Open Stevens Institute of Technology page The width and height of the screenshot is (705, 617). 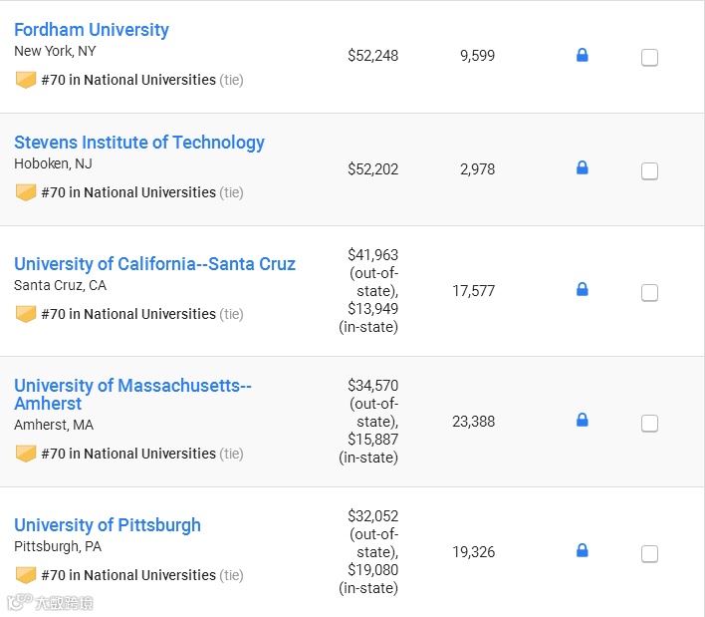click(x=139, y=143)
